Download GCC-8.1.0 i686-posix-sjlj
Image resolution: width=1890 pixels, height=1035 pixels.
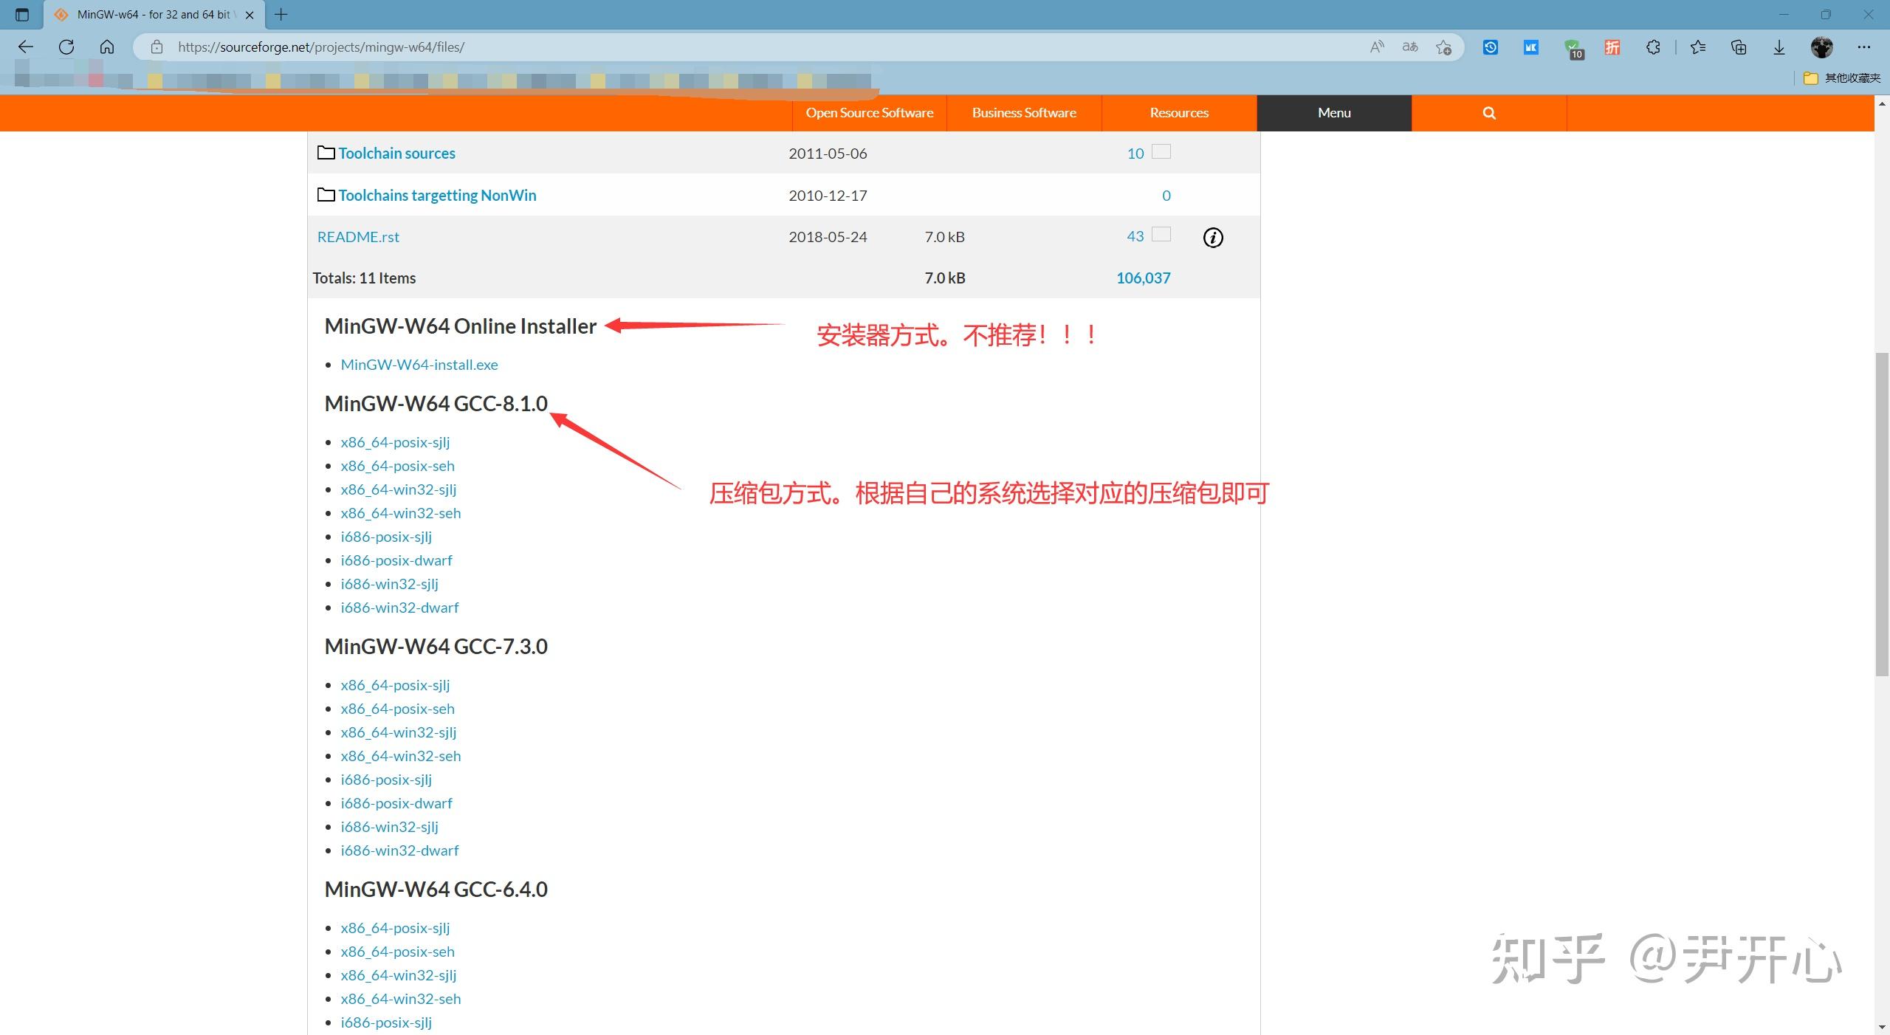click(386, 537)
